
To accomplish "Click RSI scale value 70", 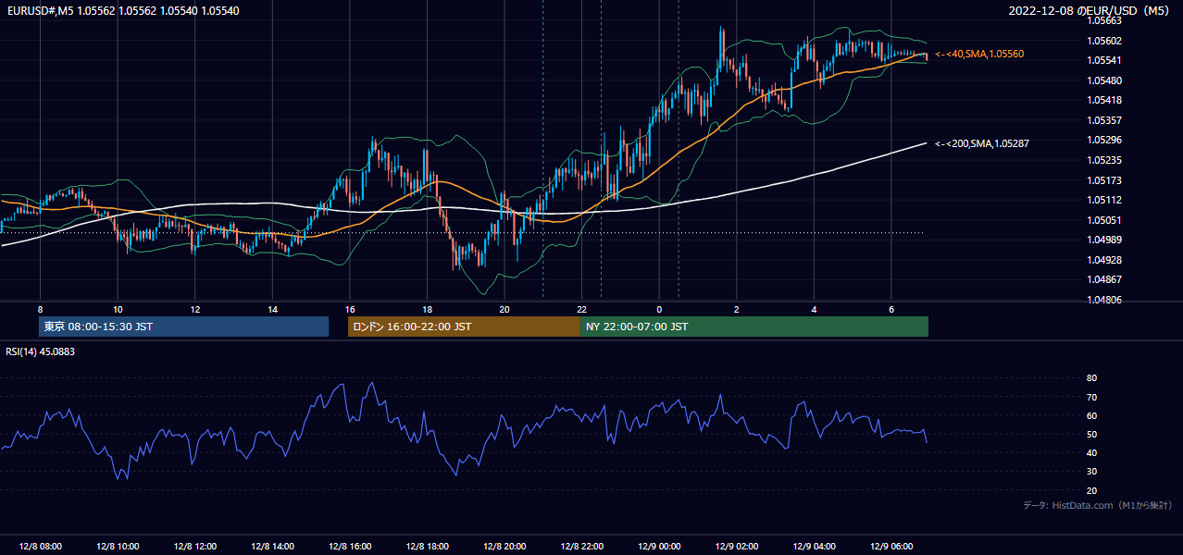I will 1091,397.
